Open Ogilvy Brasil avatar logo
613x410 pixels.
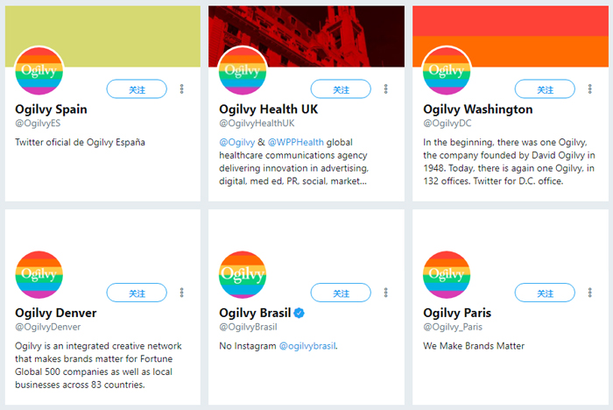click(x=243, y=274)
